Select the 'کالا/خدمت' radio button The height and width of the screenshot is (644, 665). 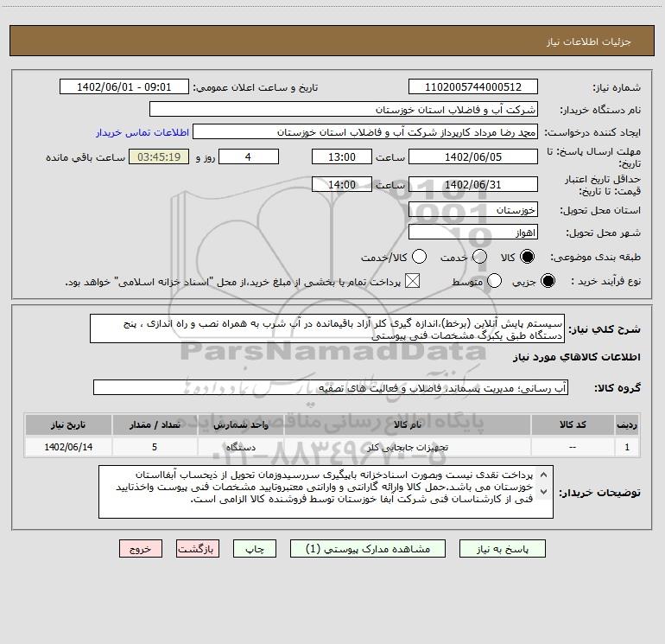(419, 257)
